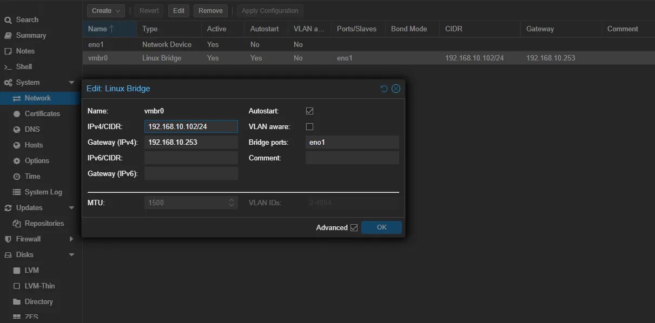Expand the Firewall section arrow

pos(71,239)
